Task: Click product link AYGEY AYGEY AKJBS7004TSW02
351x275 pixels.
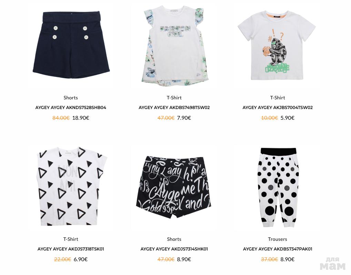Action: pos(278,108)
